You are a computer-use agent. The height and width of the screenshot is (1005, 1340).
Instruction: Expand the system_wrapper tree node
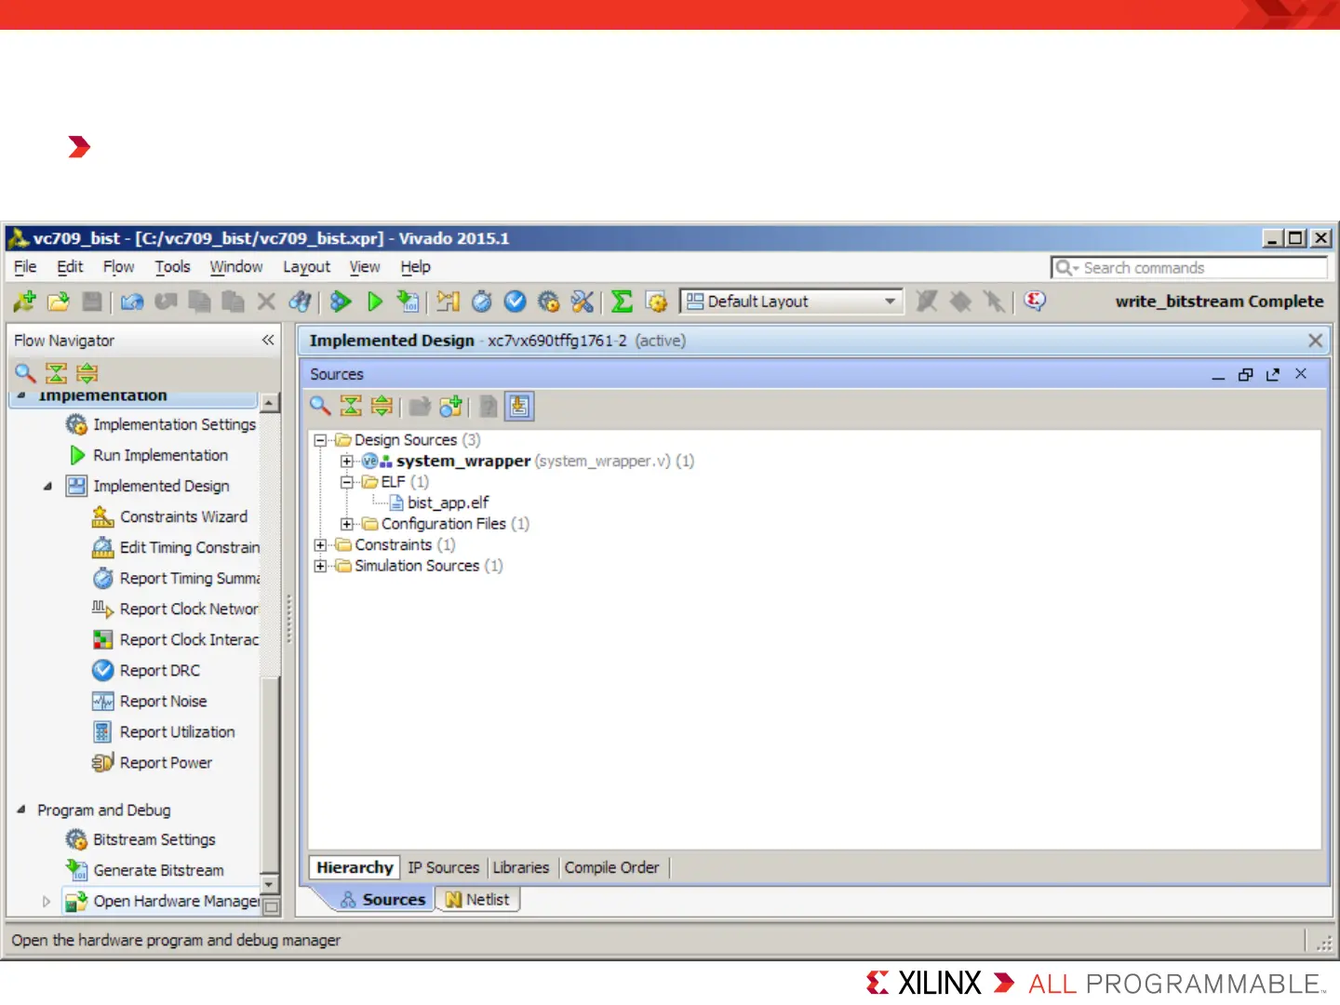[347, 462]
